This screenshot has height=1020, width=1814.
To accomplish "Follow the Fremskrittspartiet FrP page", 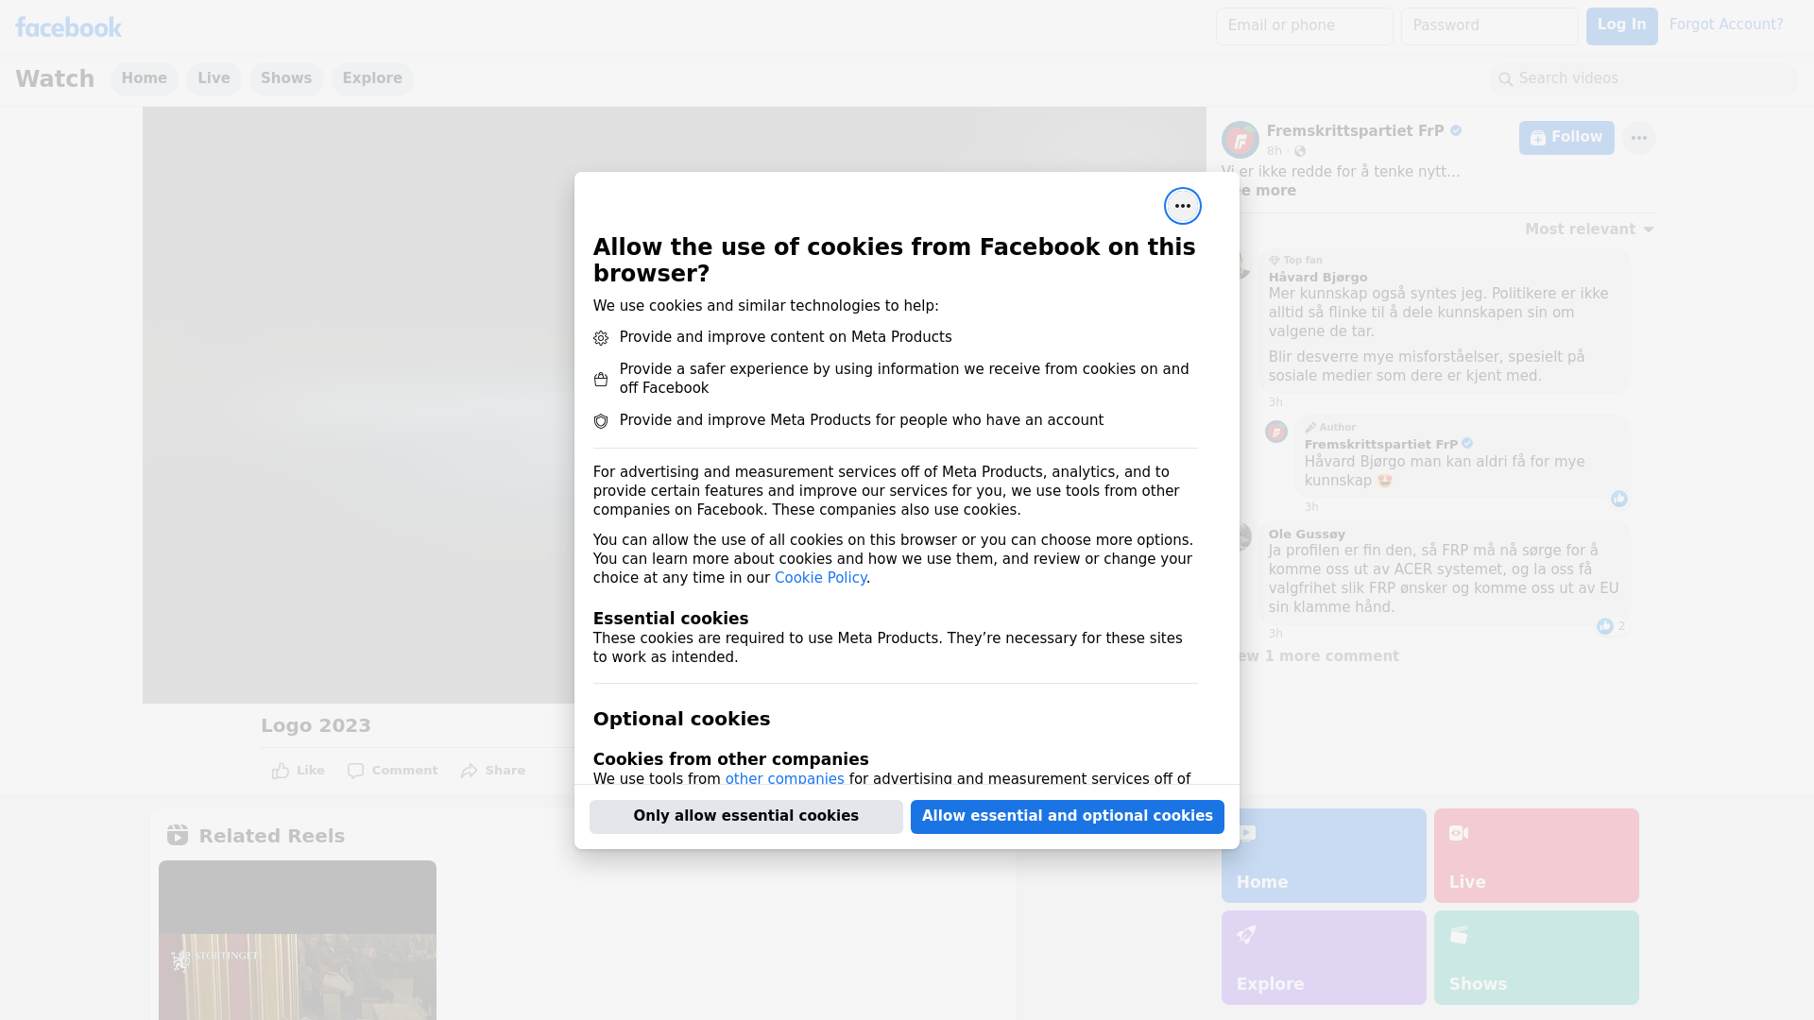I will tap(1566, 138).
